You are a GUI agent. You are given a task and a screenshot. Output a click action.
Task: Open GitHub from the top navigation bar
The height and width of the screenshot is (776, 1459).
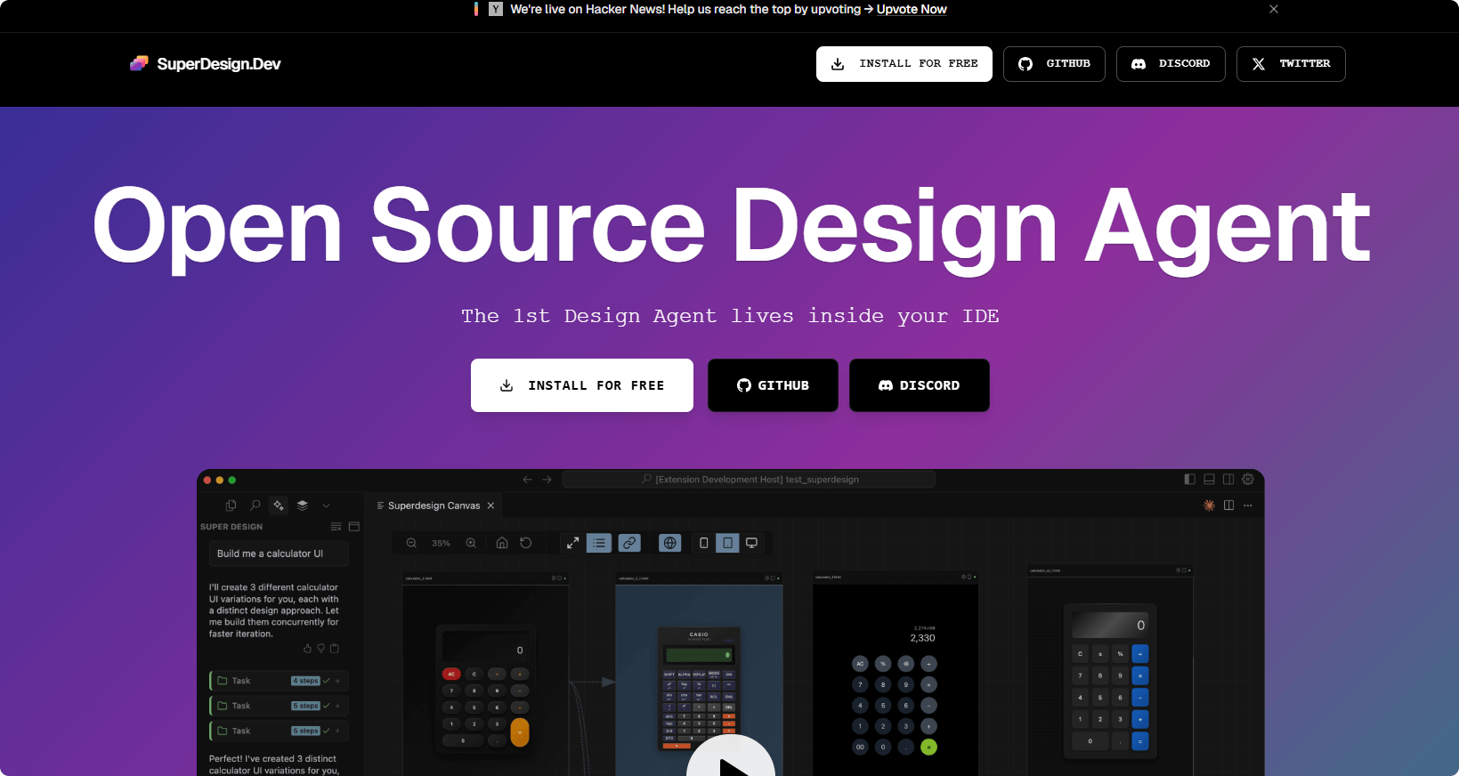pyautogui.click(x=1054, y=64)
